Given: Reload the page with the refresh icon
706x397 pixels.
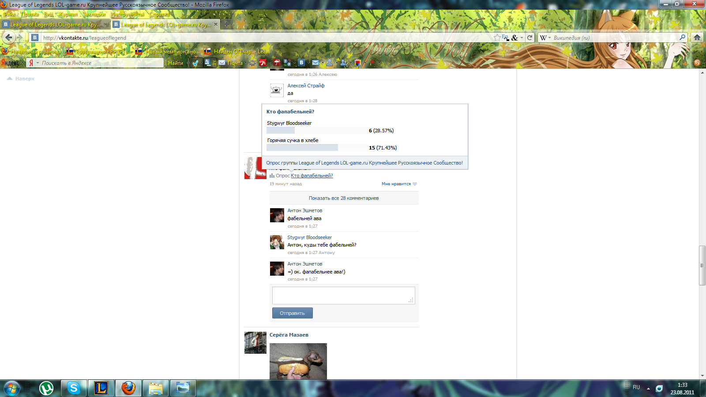Looking at the screenshot, I should click(529, 37).
